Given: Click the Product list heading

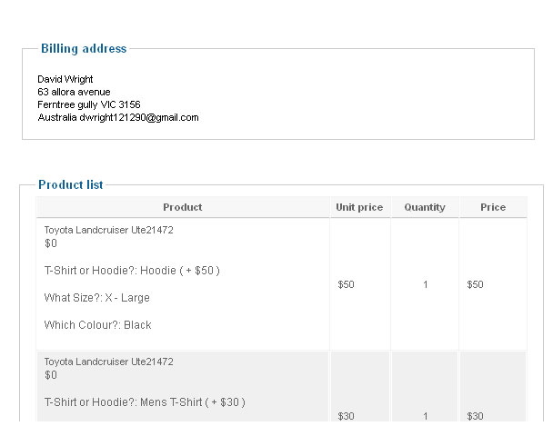Looking at the screenshot, I should pos(71,184).
